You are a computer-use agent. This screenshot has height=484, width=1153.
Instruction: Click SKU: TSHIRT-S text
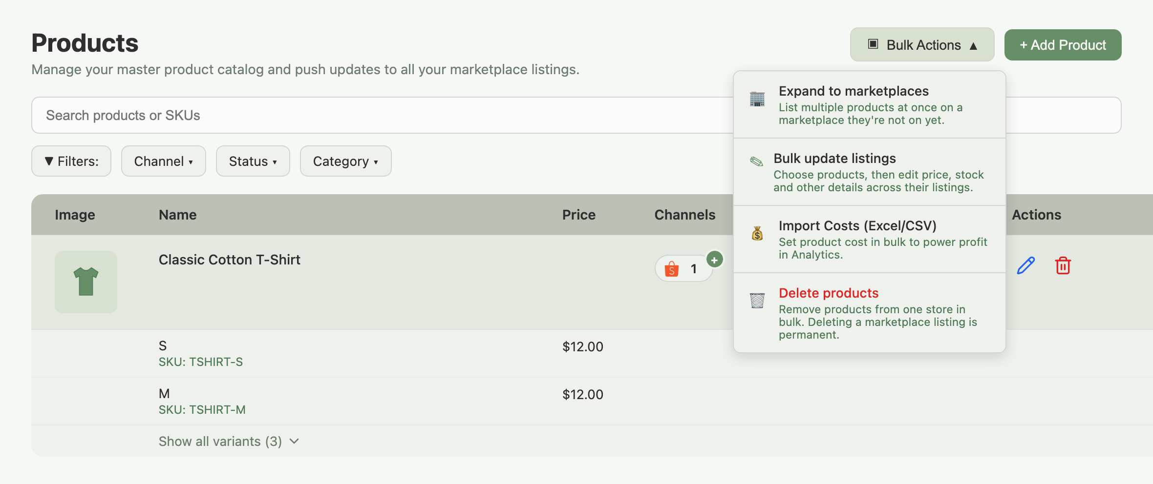(x=201, y=362)
